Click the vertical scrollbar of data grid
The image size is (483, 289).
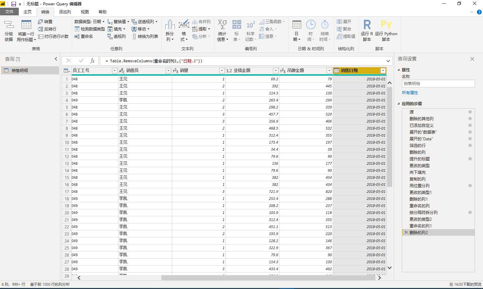[389, 136]
